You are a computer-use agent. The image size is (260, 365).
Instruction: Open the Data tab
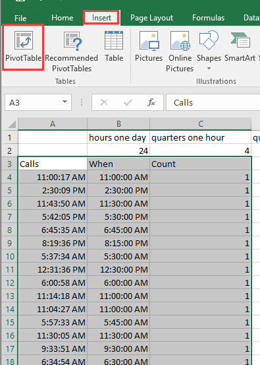click(251, 18)
